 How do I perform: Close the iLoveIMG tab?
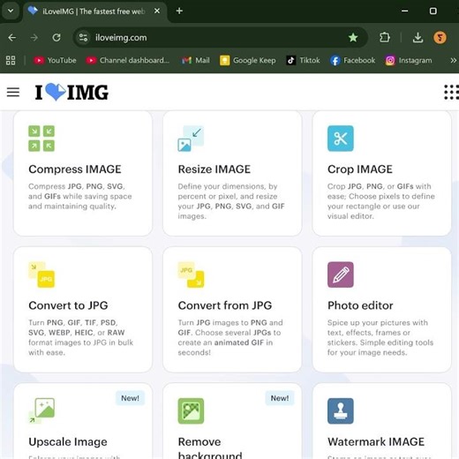[x=157, y=11]
